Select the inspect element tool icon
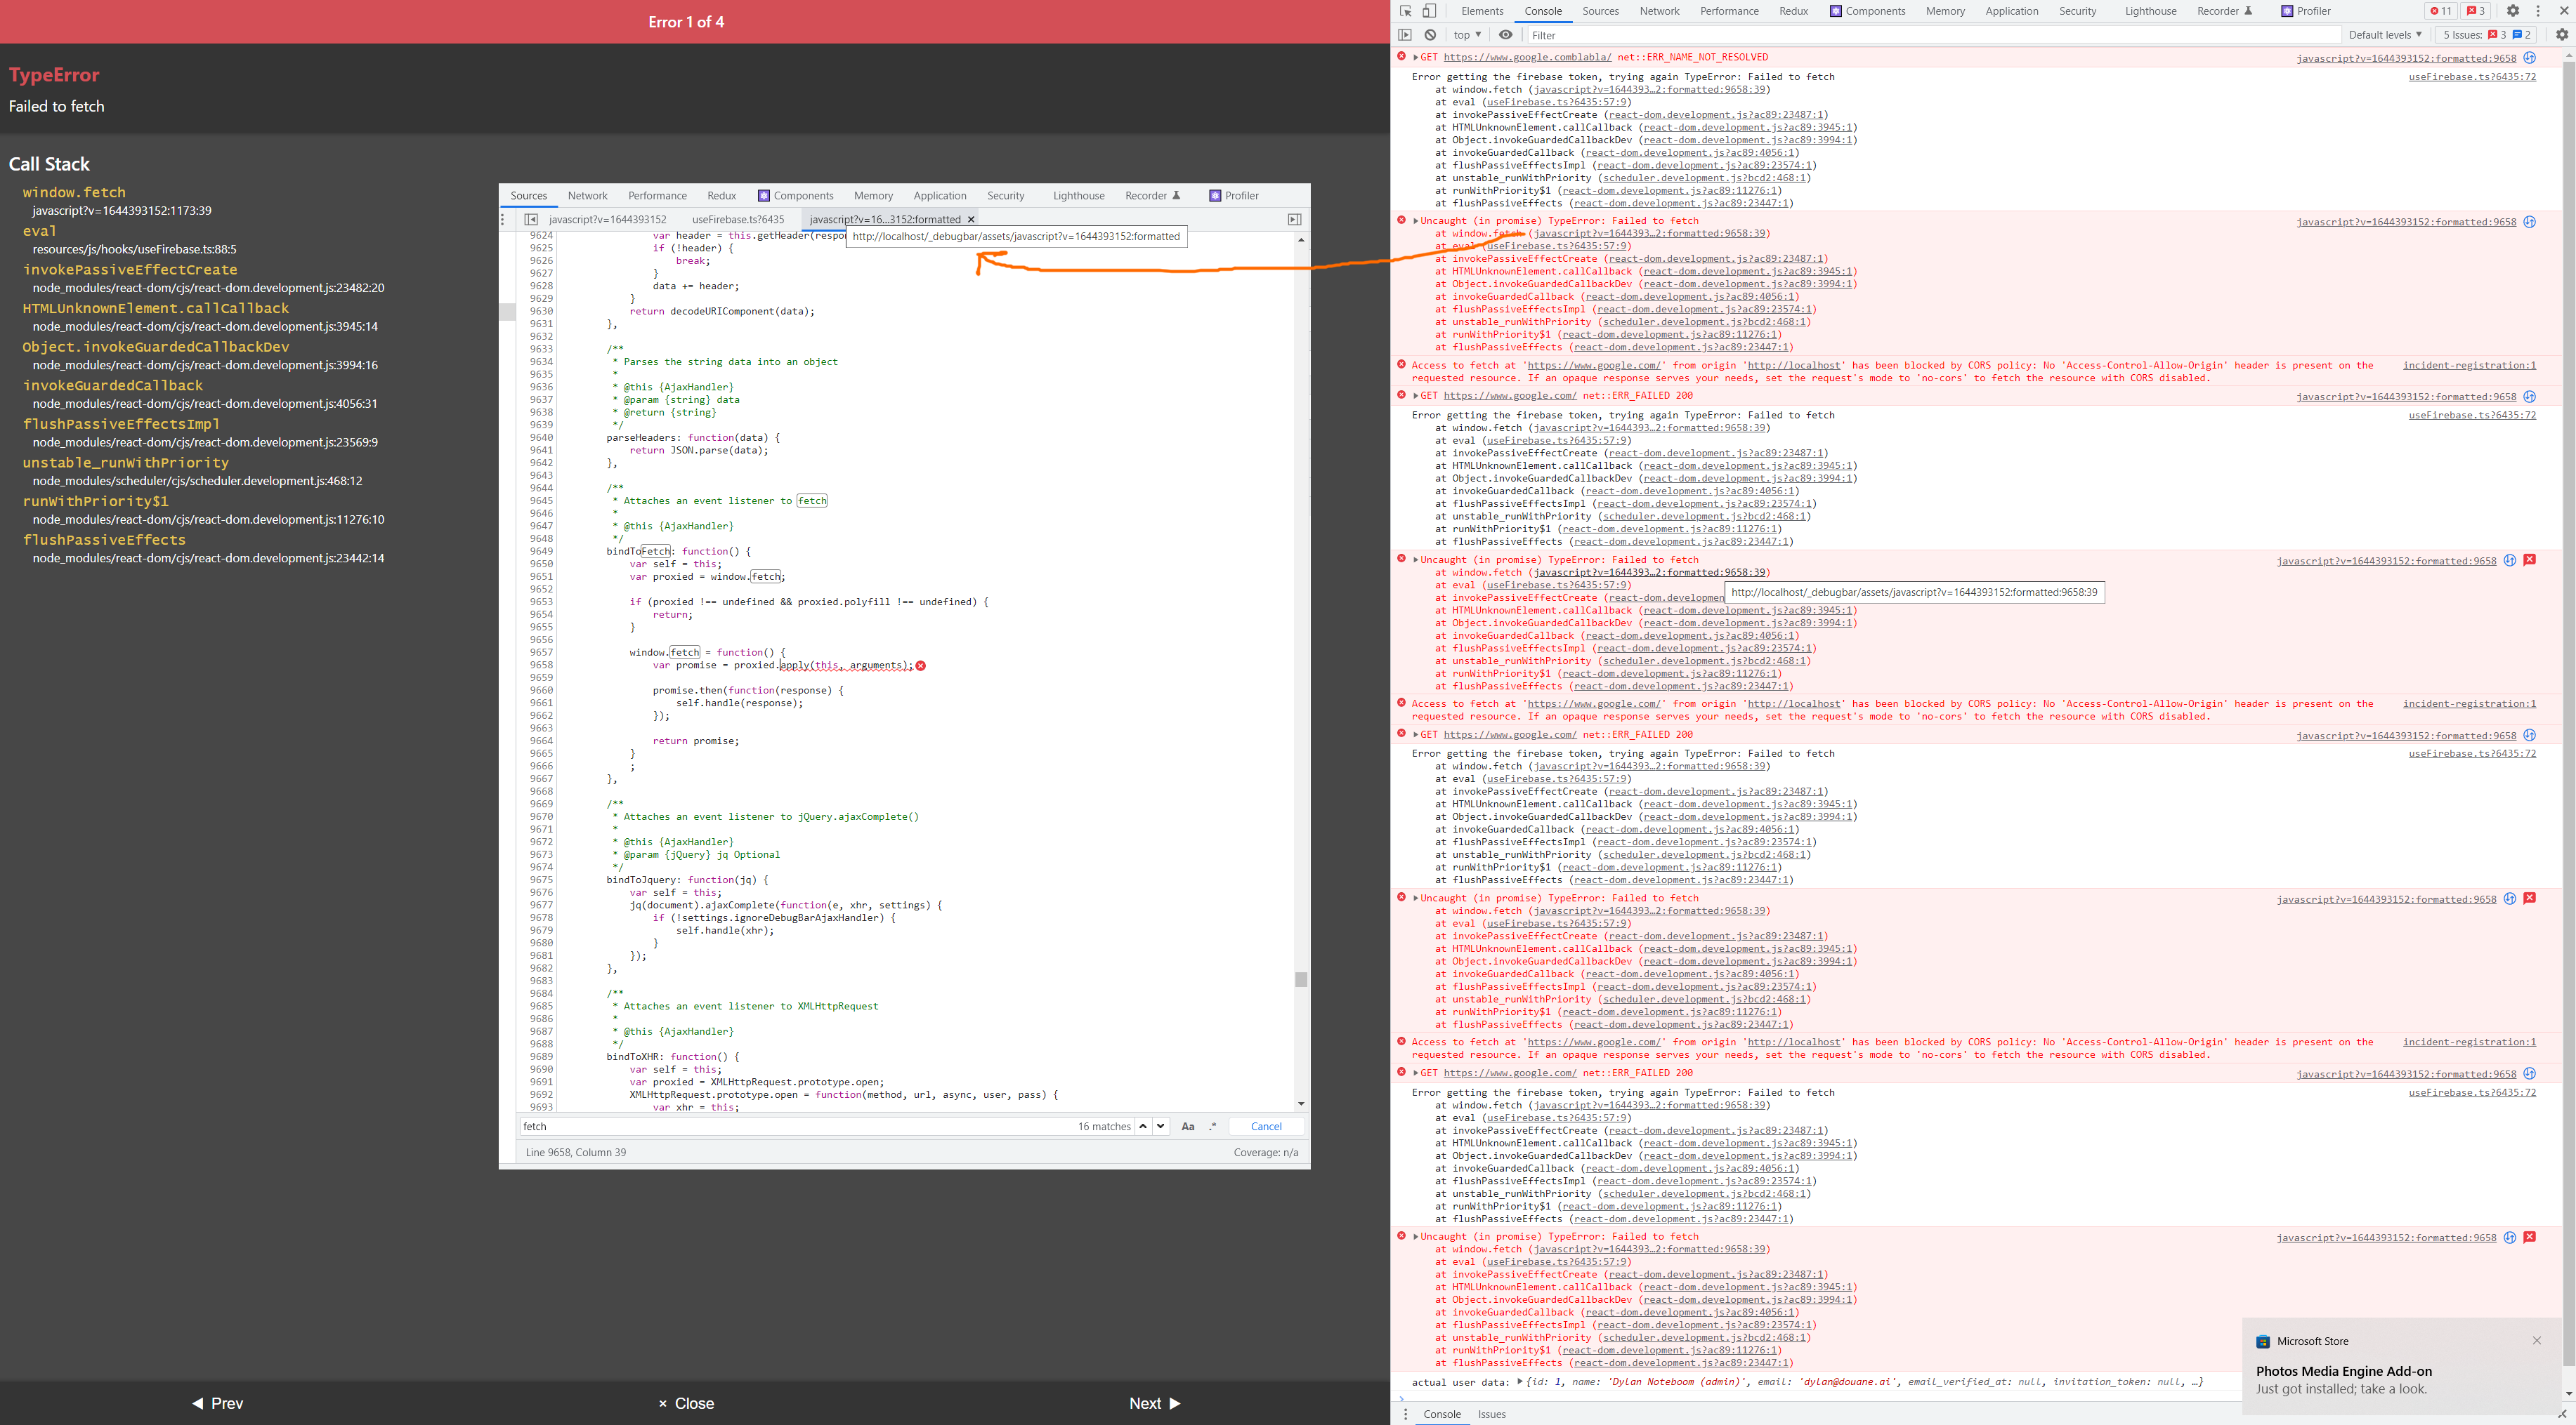The height and width of the screenshot is (1425, 2576). tap(1405, 10)
